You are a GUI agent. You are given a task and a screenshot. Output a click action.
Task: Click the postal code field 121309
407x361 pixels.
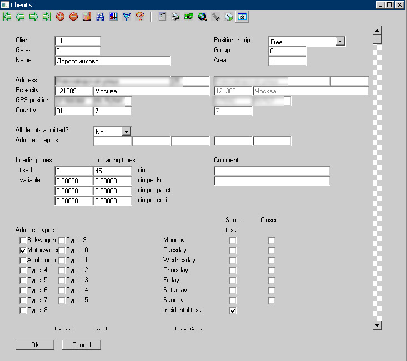tap(73, 91)
